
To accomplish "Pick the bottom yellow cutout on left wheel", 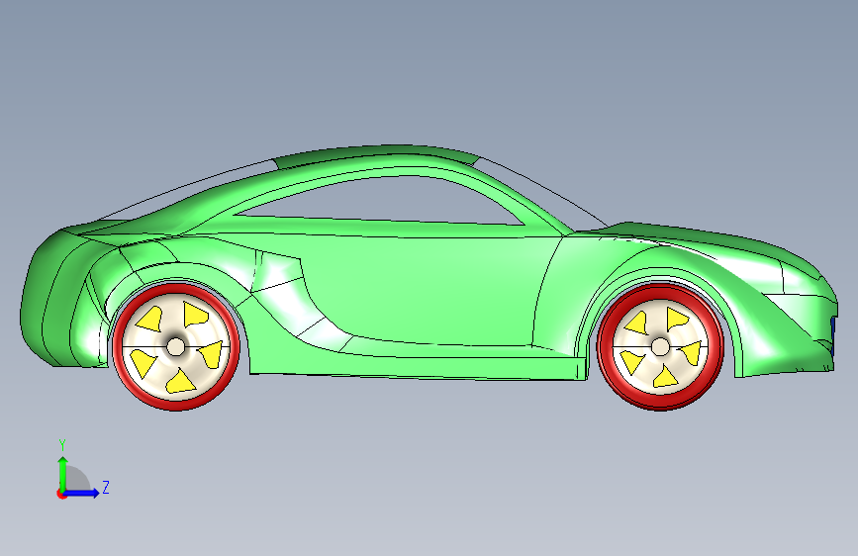I will tap(180, 382).
